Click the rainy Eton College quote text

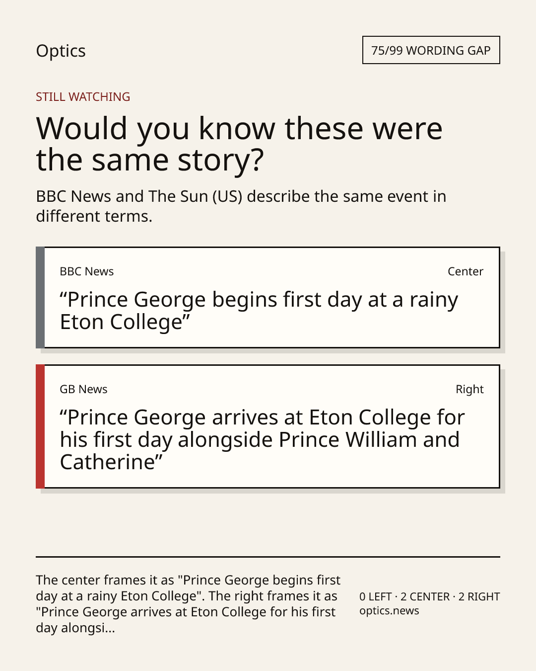point(259,311)
